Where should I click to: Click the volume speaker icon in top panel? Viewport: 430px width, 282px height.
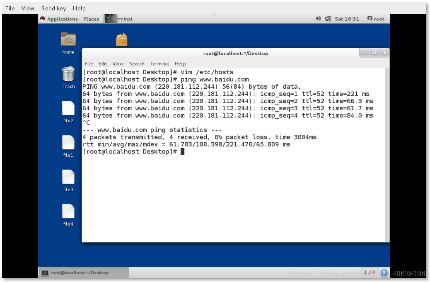[x=318, y=19]
